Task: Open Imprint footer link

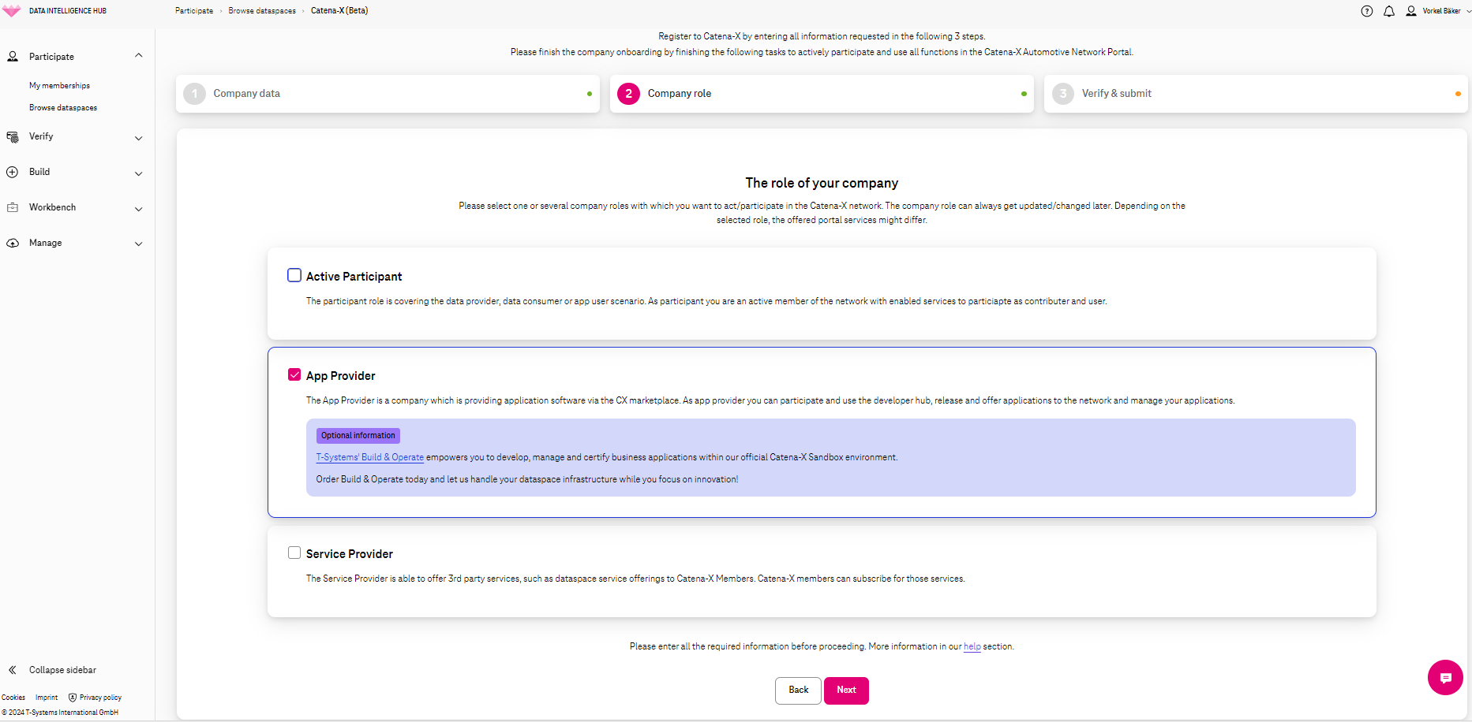Action: tap(47, 698)
